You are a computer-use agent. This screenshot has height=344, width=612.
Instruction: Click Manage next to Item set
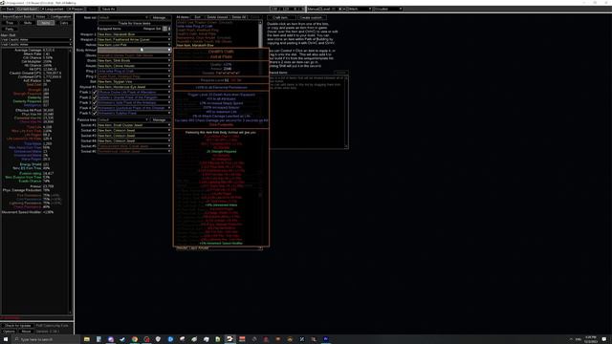(x=160, y=17)
